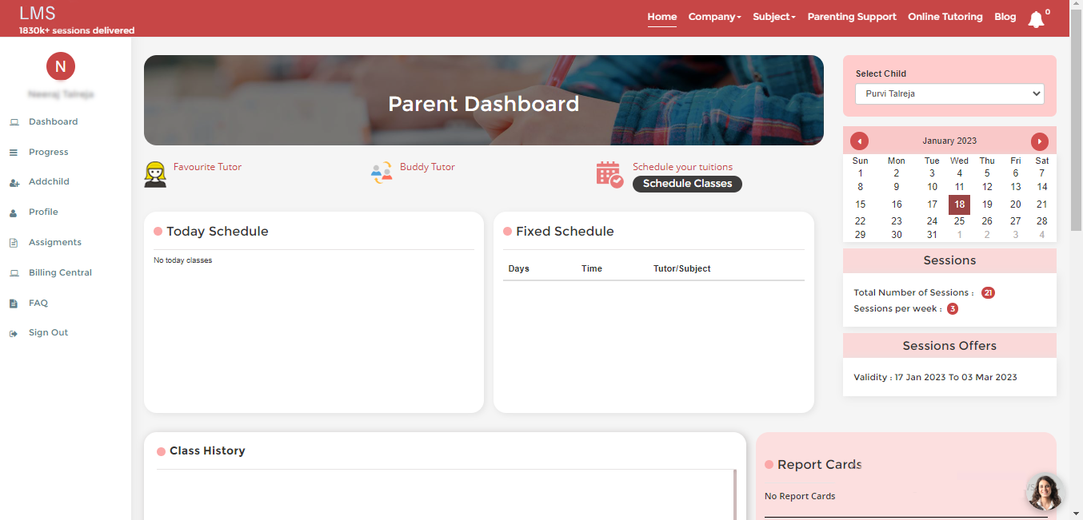Click the Favourite Tutor icon

[x=154, y=173]
